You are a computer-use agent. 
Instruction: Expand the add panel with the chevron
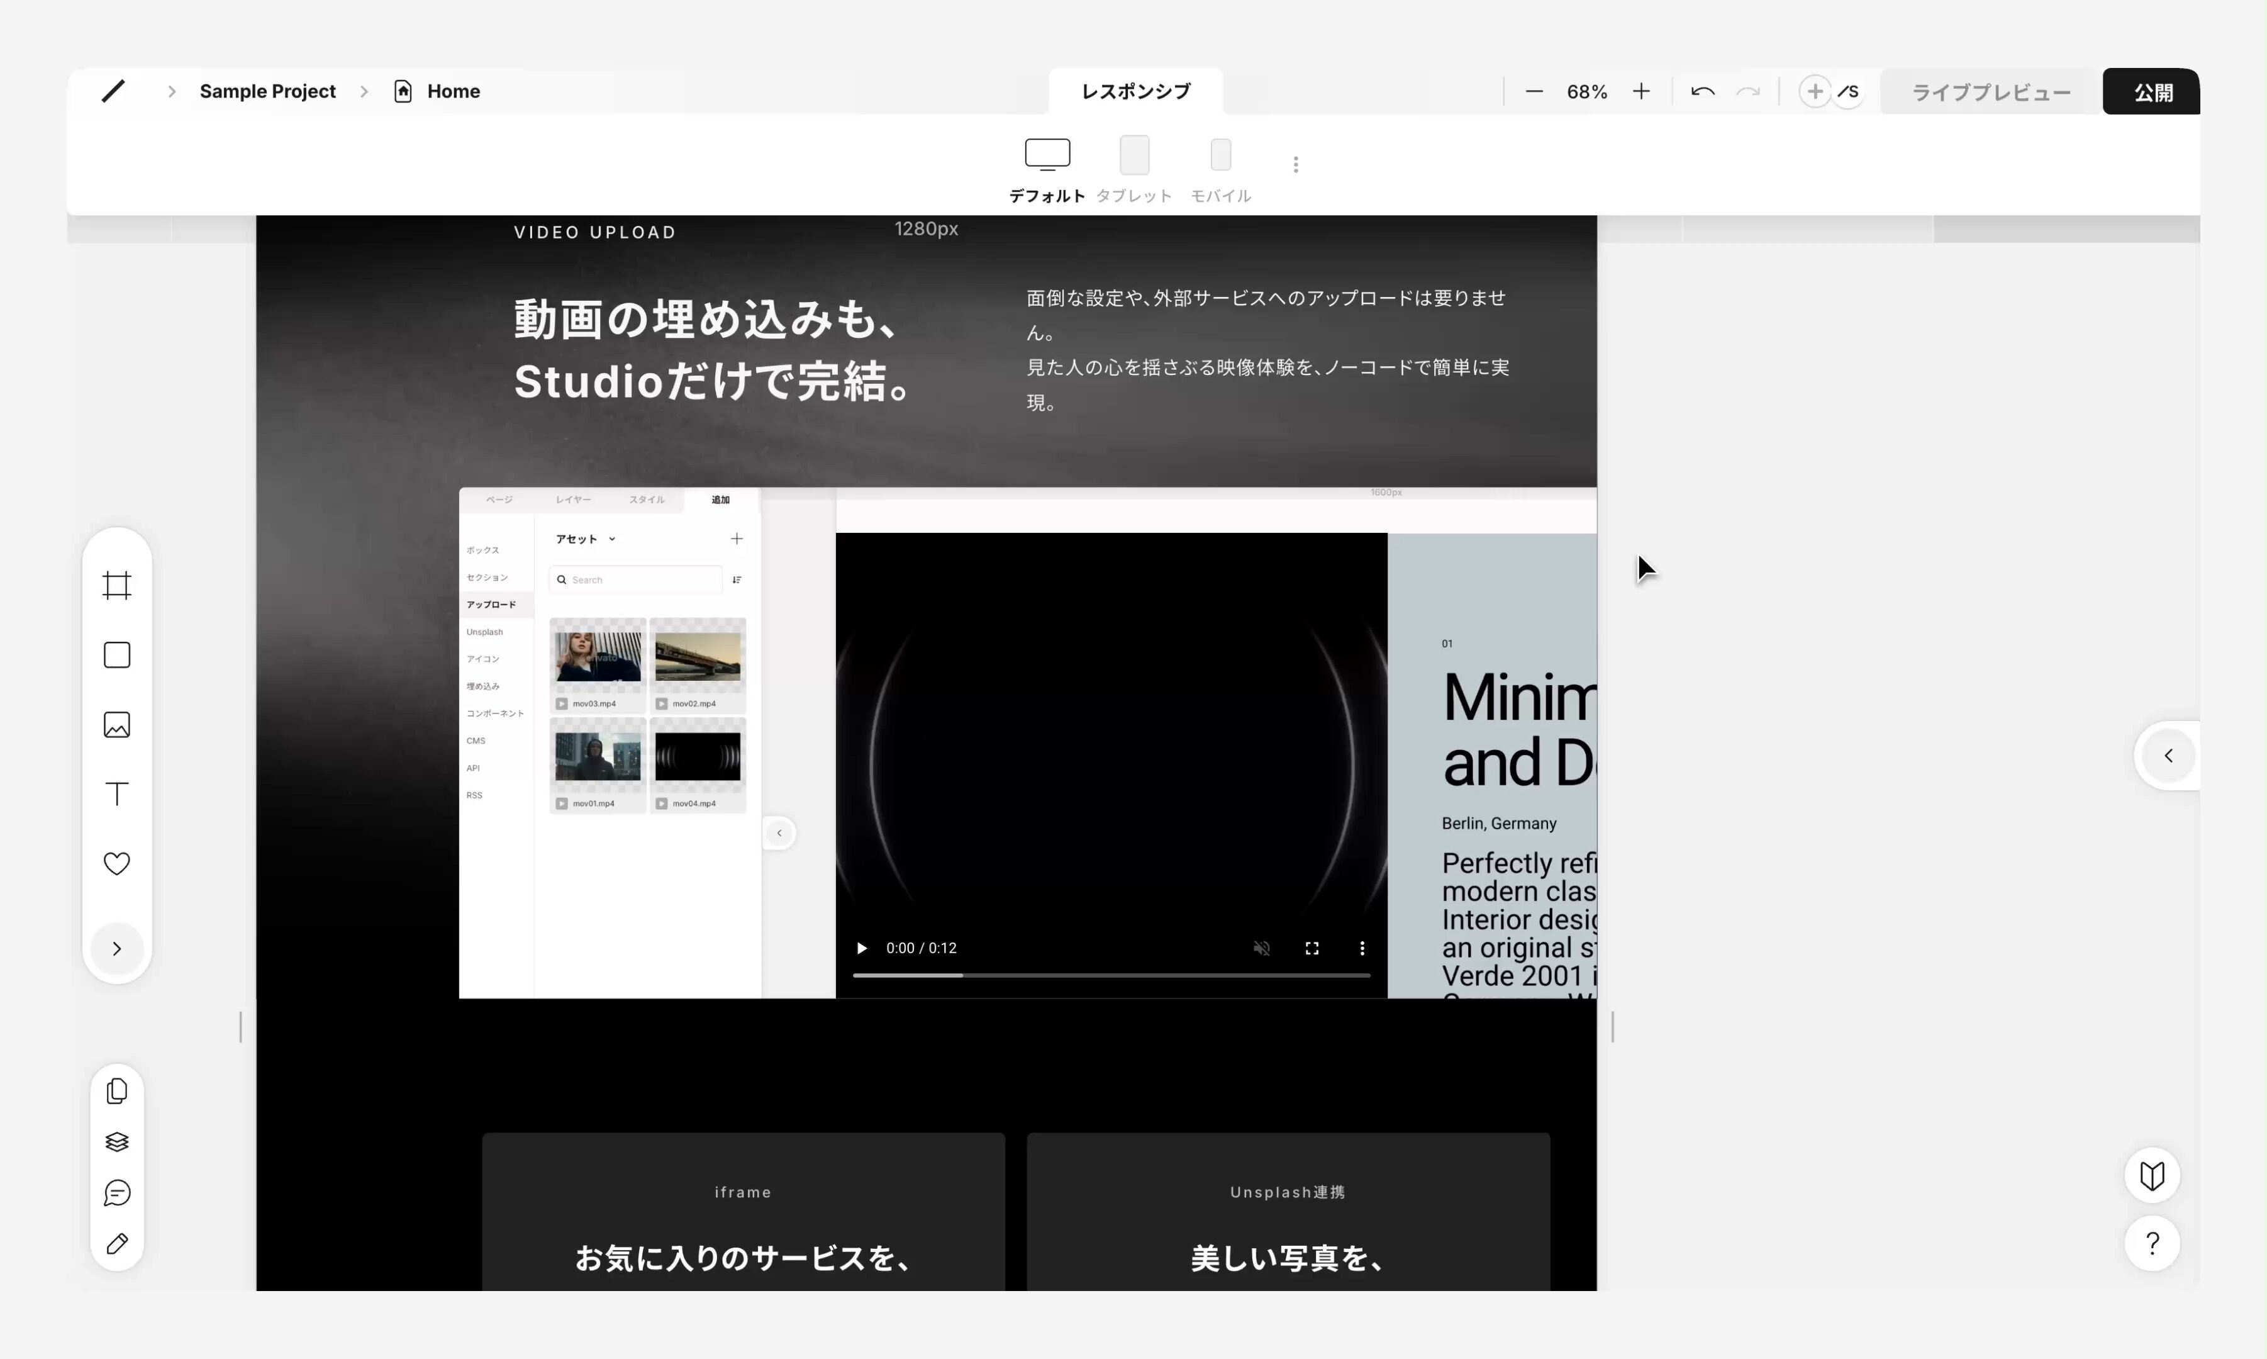[x=117, y=948]
